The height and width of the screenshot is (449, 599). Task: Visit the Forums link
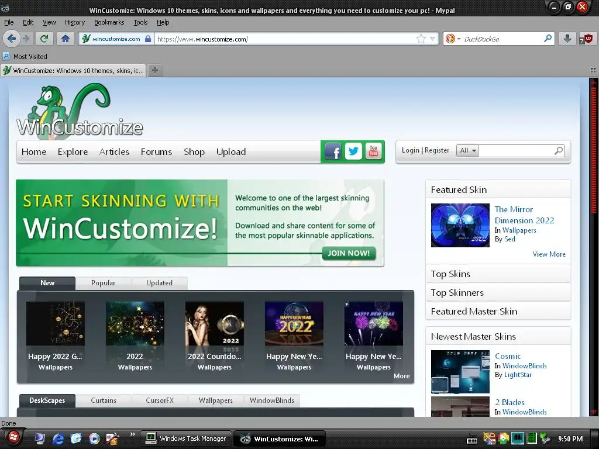[x=156, y=151]
